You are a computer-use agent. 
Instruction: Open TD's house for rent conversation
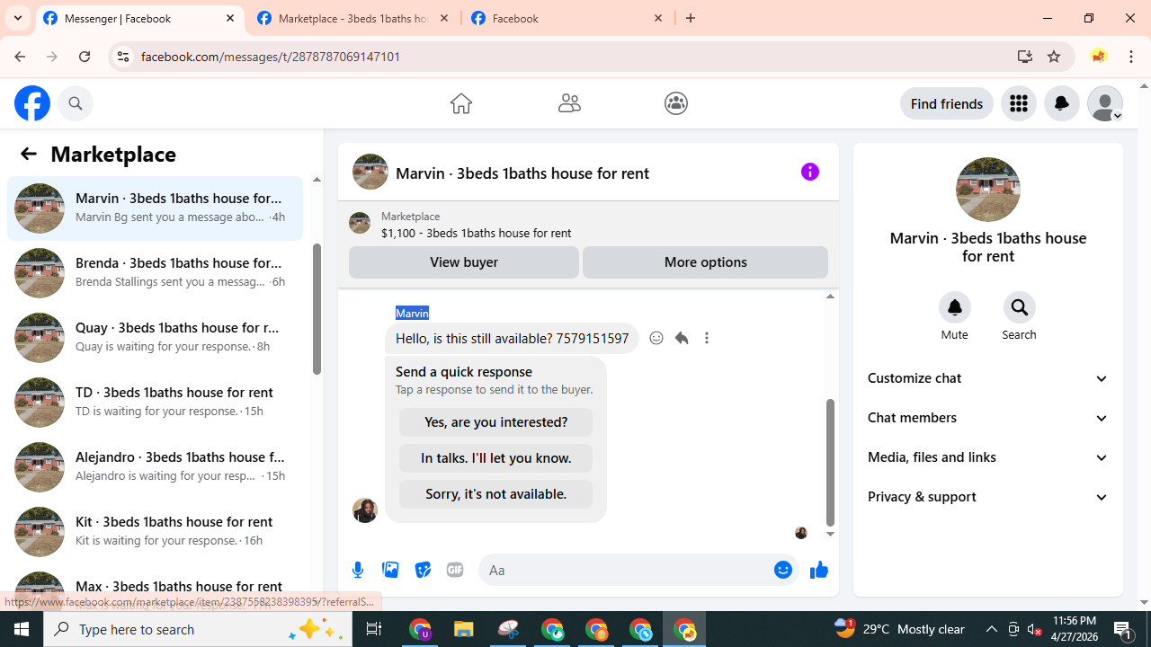click(155, 403)
